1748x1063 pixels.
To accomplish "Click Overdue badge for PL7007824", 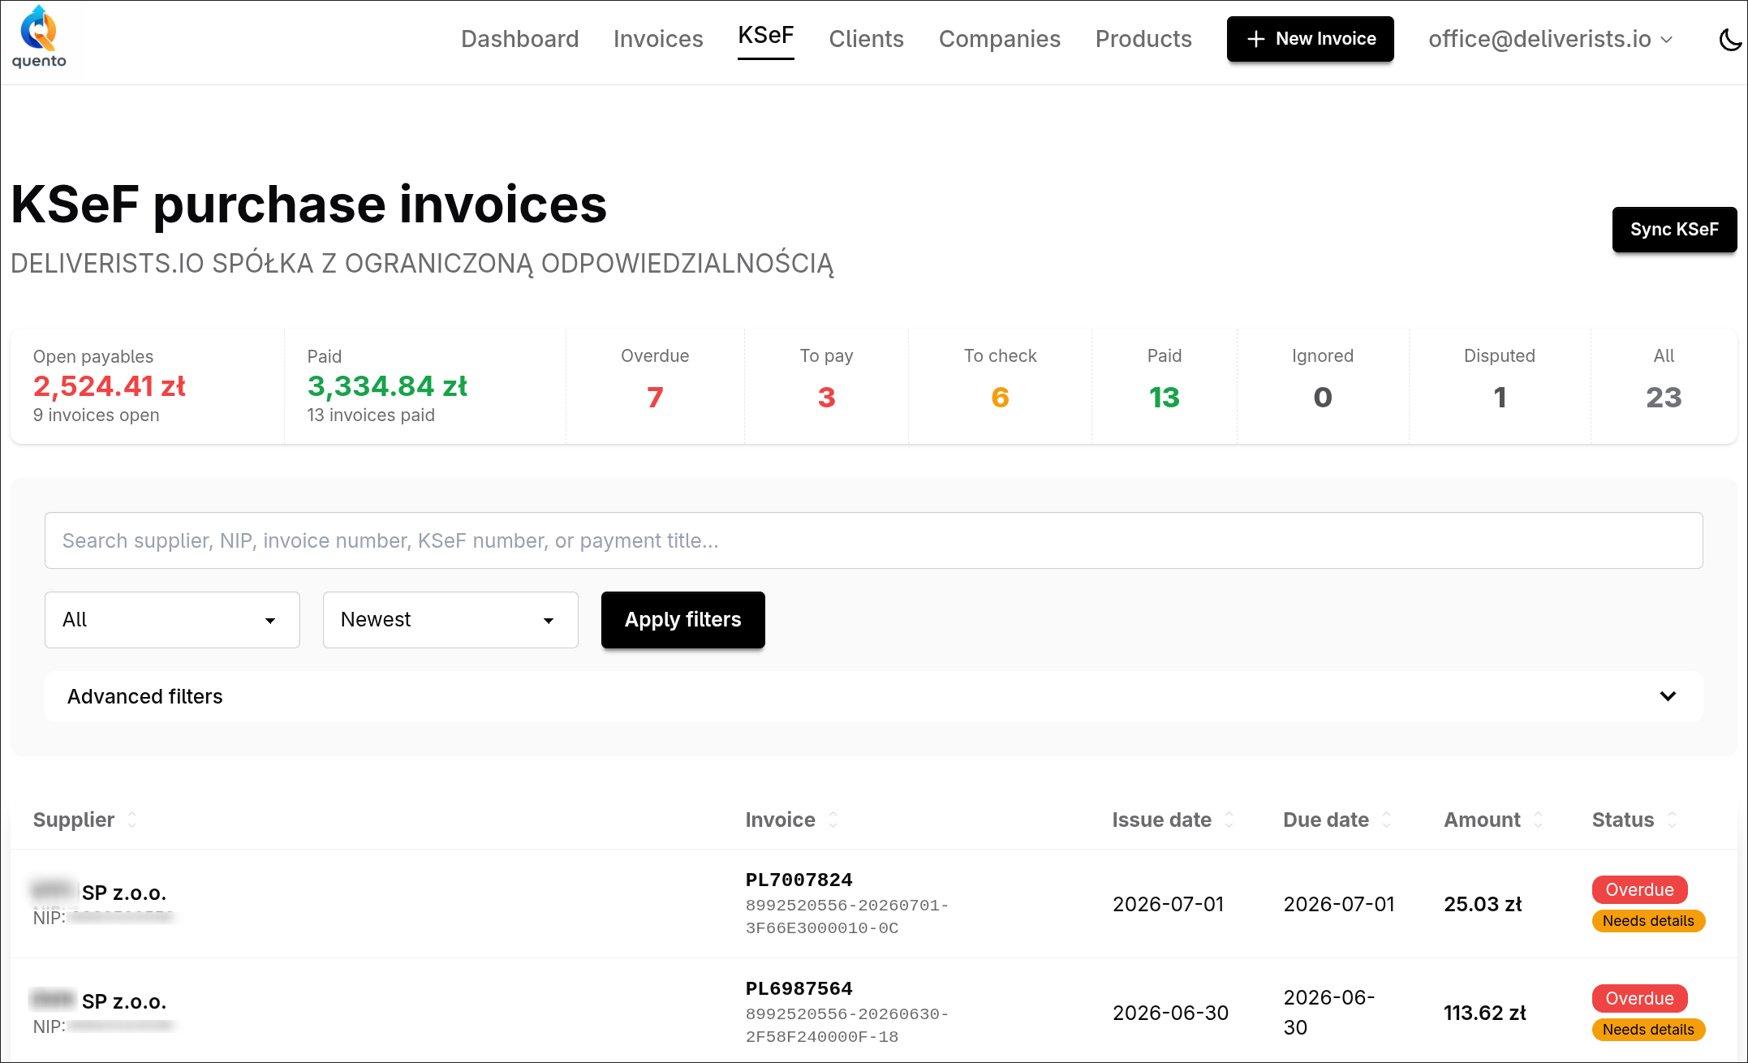I will tap(1639, 890).
